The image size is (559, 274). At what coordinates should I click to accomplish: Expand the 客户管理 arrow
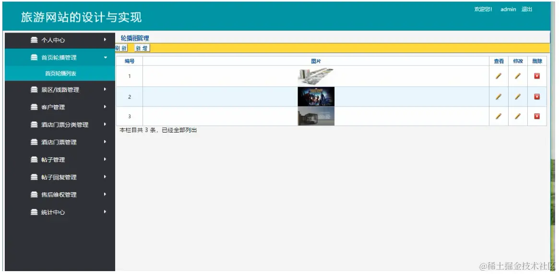[x=105, y=107]
